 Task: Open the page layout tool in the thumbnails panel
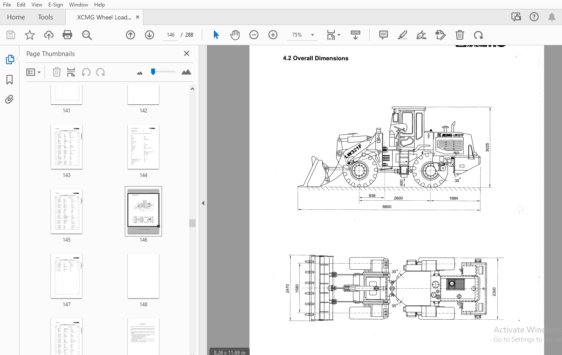coord(71,72)
